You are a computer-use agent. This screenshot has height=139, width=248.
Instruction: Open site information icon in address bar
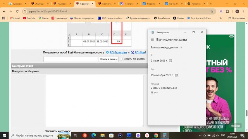pyautogui.click(x=25, y=11)
